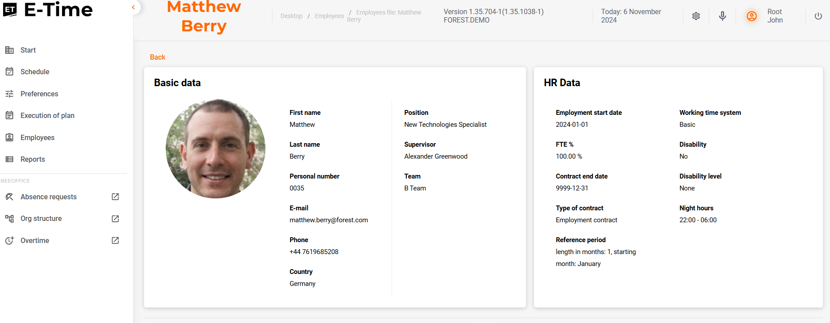
Task: Open Overtime link
Action: (35, 240)
